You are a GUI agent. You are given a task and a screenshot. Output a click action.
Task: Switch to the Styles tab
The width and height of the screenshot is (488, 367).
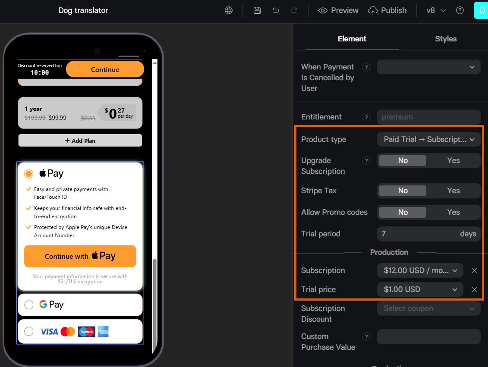(445, 39)
